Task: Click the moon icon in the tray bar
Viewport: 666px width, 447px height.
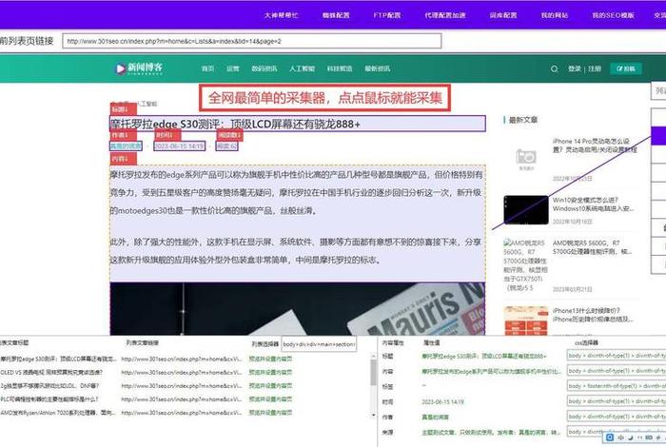Action: point(630,437)
